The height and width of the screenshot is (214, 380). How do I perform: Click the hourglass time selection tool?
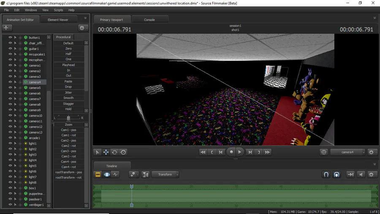tap(145, 174)
